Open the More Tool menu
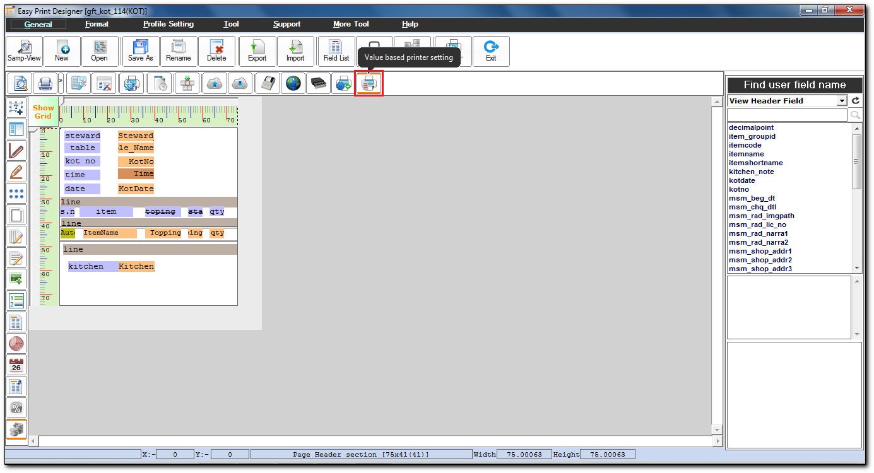The image size is (874, 473). tap(351, 24)
